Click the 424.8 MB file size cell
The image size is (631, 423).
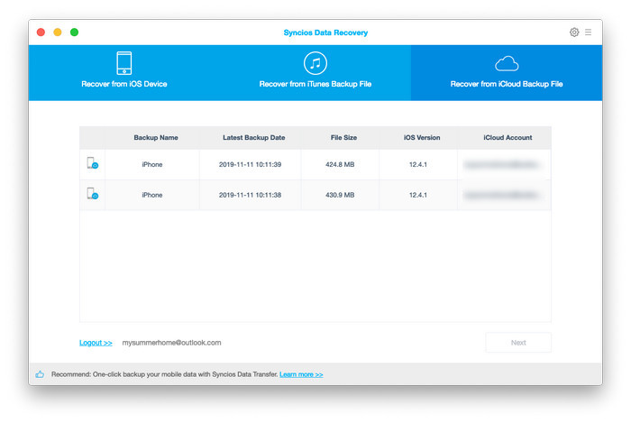tap(340, 165)
